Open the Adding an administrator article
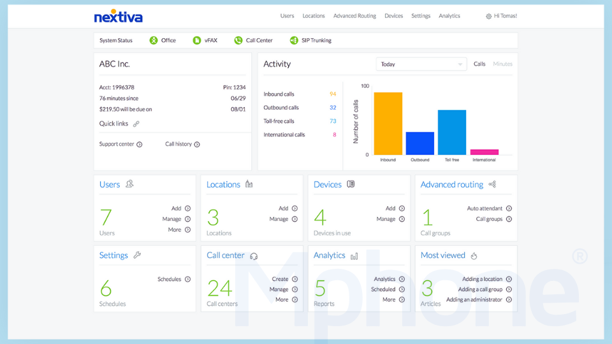 pos(479,300)
